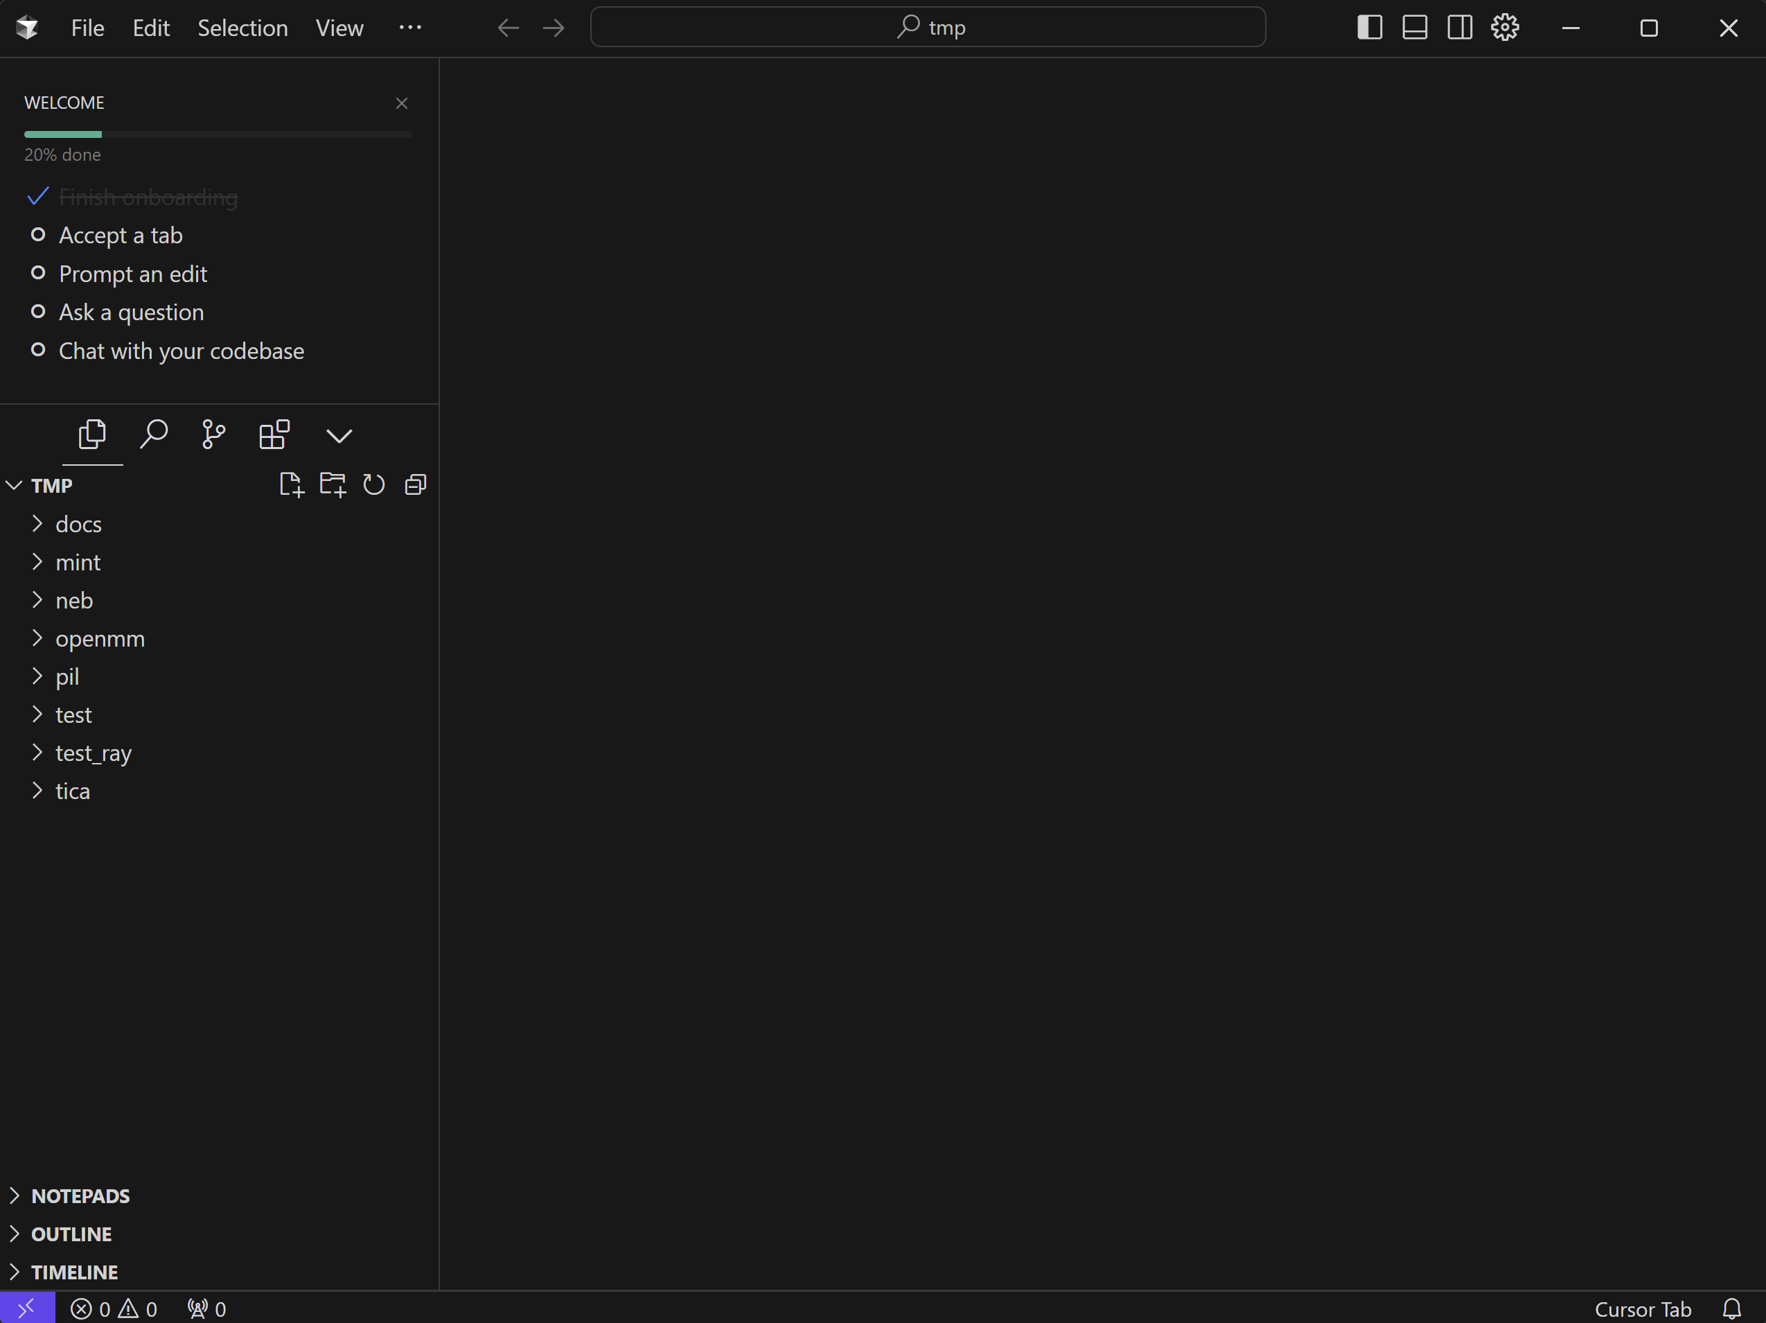Click the New File icon in explorer
The height and width of the screenshot is (1323, 1766).
pyautogui.click(x=292, y=484)
